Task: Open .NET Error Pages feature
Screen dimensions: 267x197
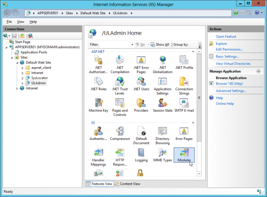Action: pos(141,65)
